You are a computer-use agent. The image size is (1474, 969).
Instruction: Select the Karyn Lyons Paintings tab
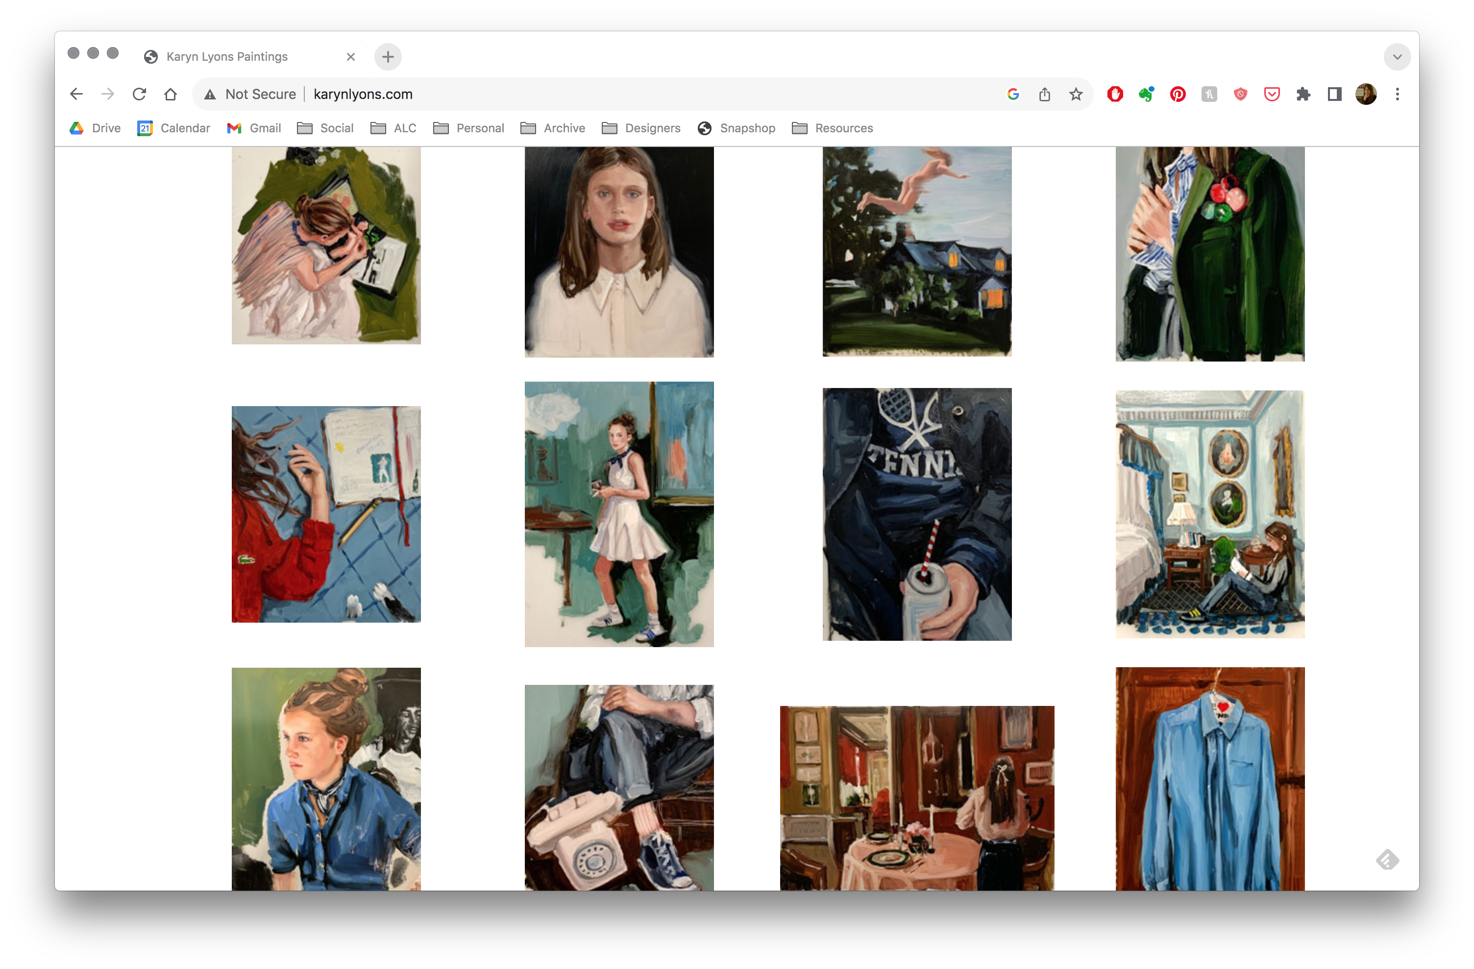[227, 57]
